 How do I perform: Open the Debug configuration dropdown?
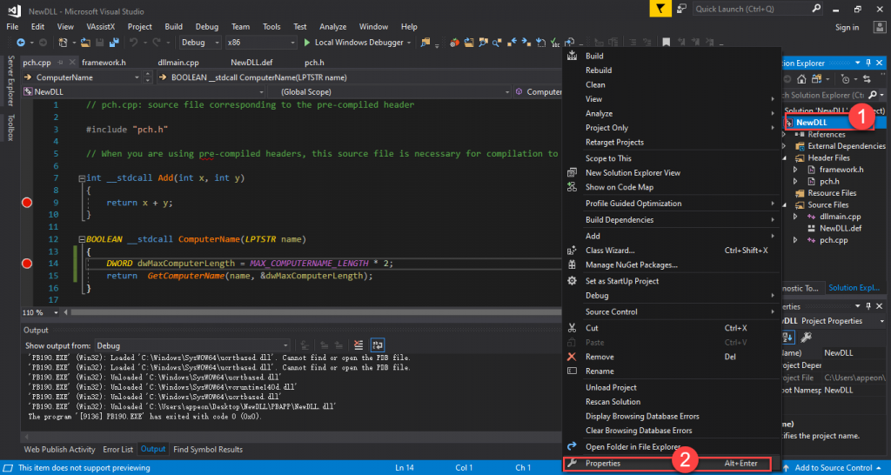pos(200,43)
